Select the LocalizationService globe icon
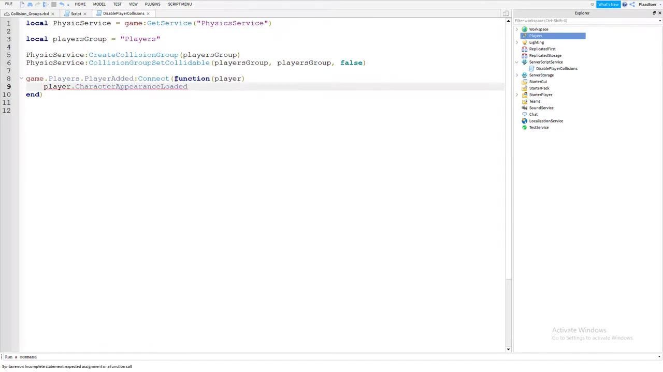This screenshot has width=663, height=372. tap(525, 121)
